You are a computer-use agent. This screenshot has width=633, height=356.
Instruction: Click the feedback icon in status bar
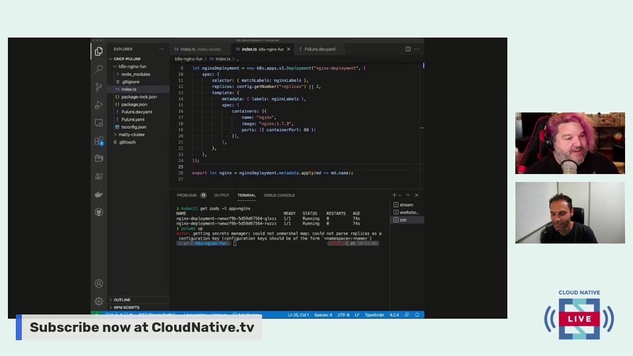click(x=407, y=315)
